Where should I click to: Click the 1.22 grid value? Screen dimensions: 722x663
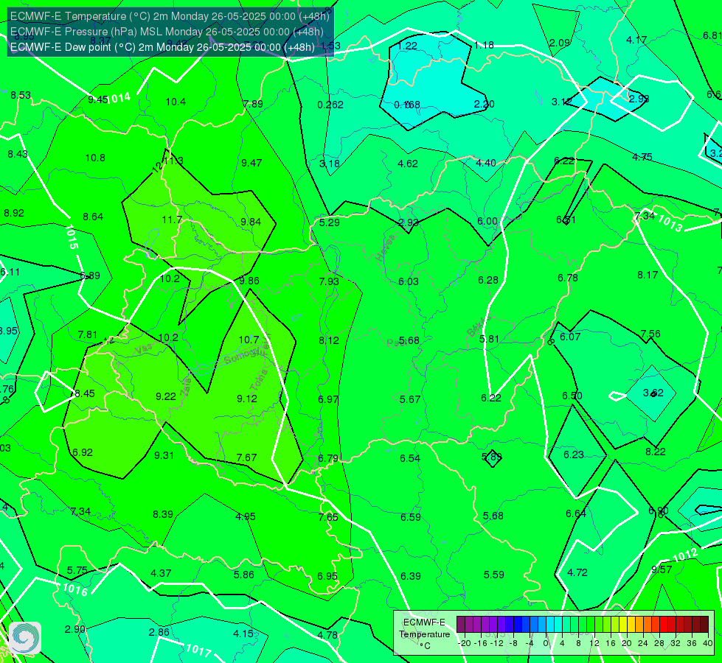pyautogui.click(x=408, y=46)
